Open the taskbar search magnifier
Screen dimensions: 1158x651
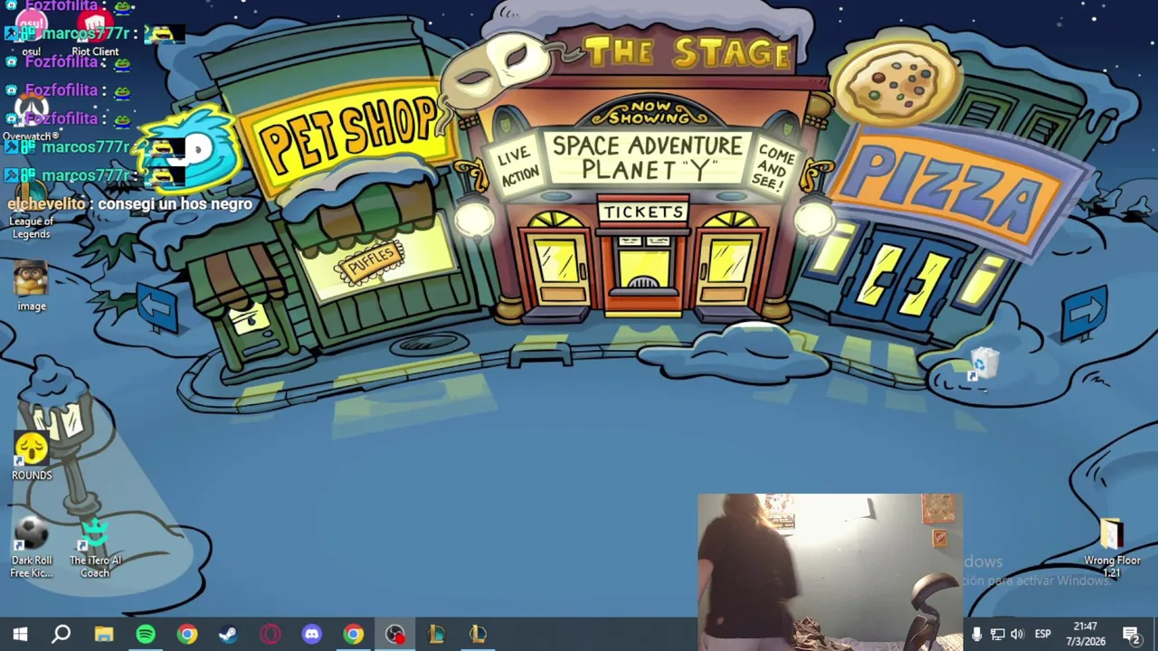(62, 635)
